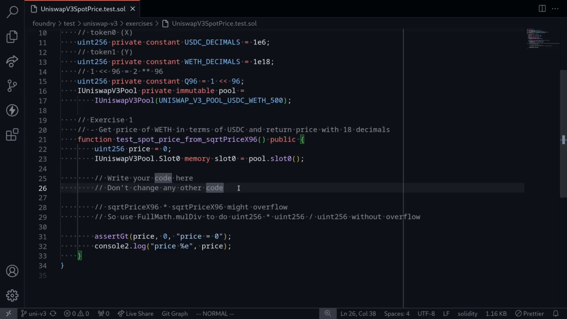Change file encoding UTF-8
Viewport: 567px width, 319px height.
tap(426, 313)
